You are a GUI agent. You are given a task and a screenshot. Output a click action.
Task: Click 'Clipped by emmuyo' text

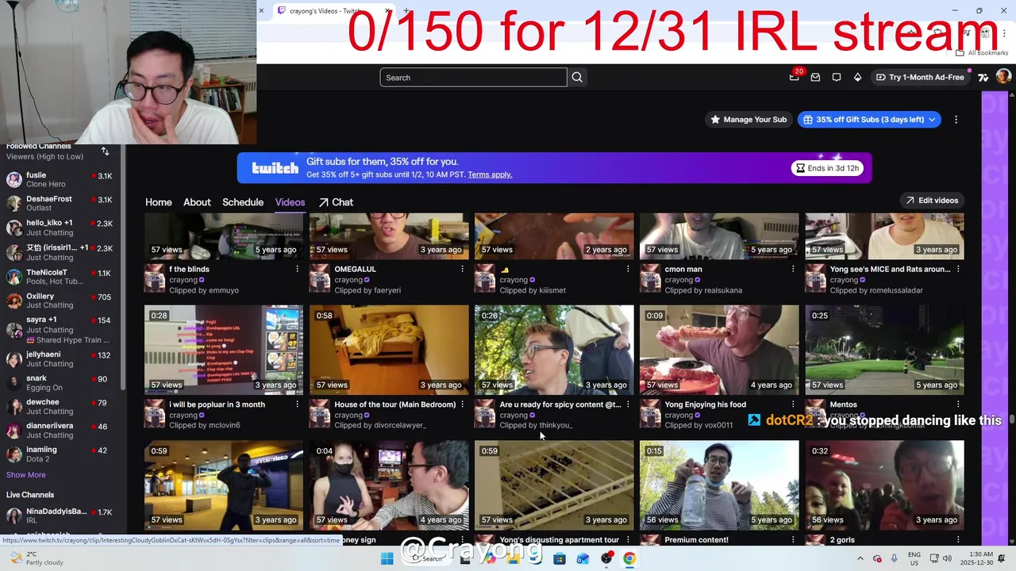[204, 290]
